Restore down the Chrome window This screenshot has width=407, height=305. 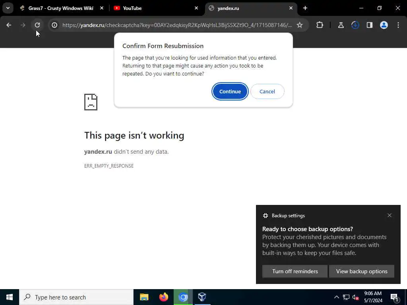[x=380, y=8]
